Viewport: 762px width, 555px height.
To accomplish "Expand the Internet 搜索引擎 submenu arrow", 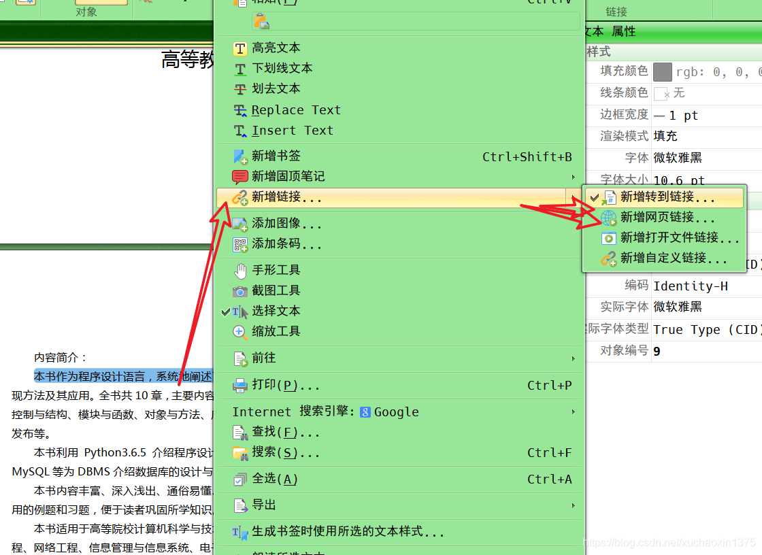I will pyautogui.click(x=574, y=412).
